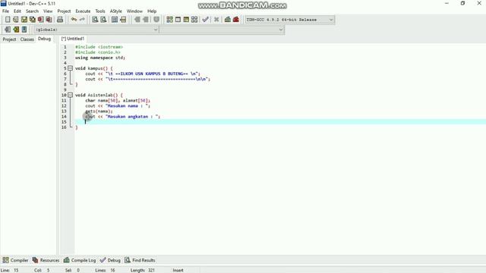Compile the program with Compile icon

[169, 20]
